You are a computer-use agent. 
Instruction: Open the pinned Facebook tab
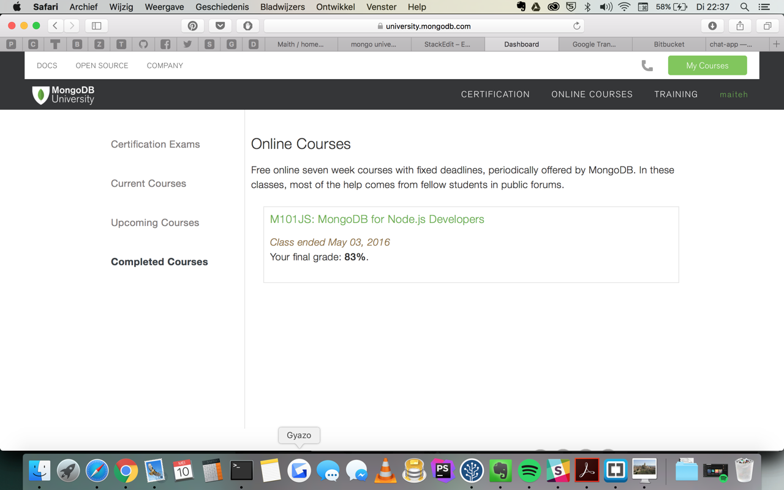pyautogui.click(x=165, y=44)
